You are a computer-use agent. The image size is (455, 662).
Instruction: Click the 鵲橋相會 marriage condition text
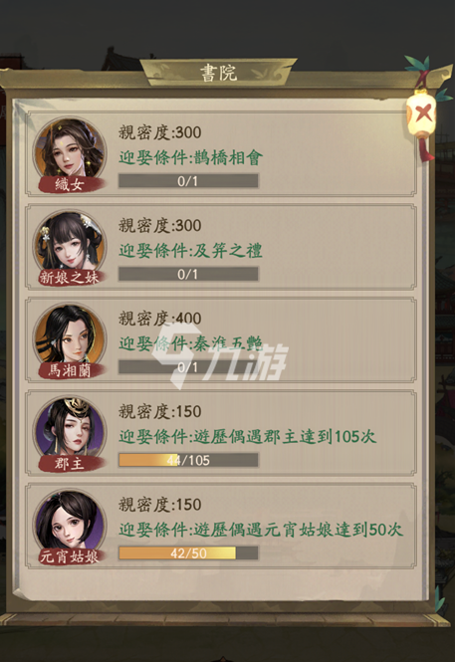click(x=228, y=158)
